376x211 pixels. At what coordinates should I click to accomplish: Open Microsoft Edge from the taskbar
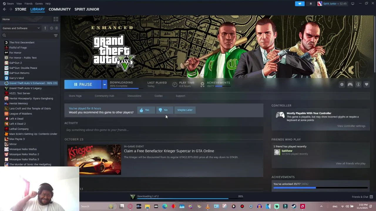pyautogui.click(x=165, y=206)
